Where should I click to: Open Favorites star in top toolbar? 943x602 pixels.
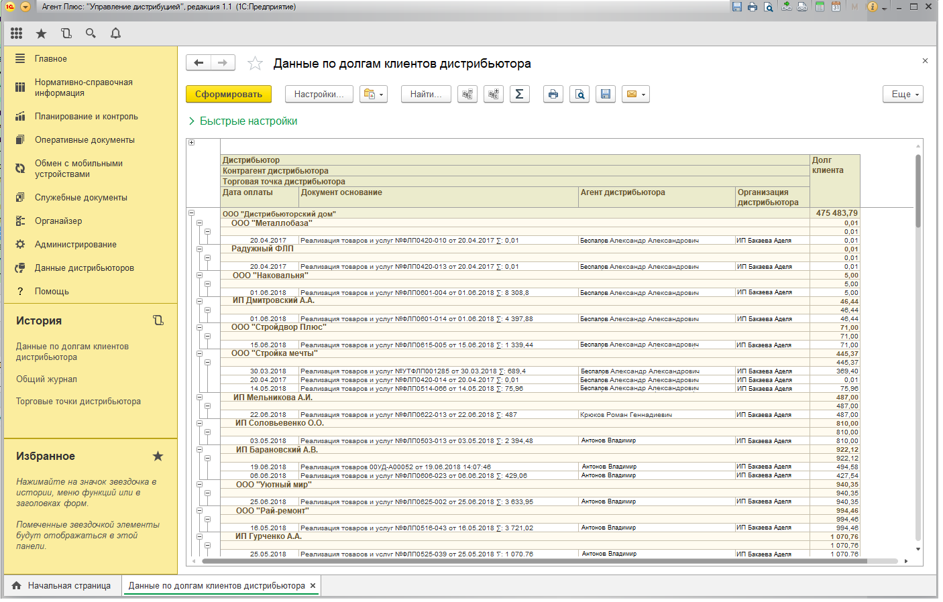coord(41,33)
